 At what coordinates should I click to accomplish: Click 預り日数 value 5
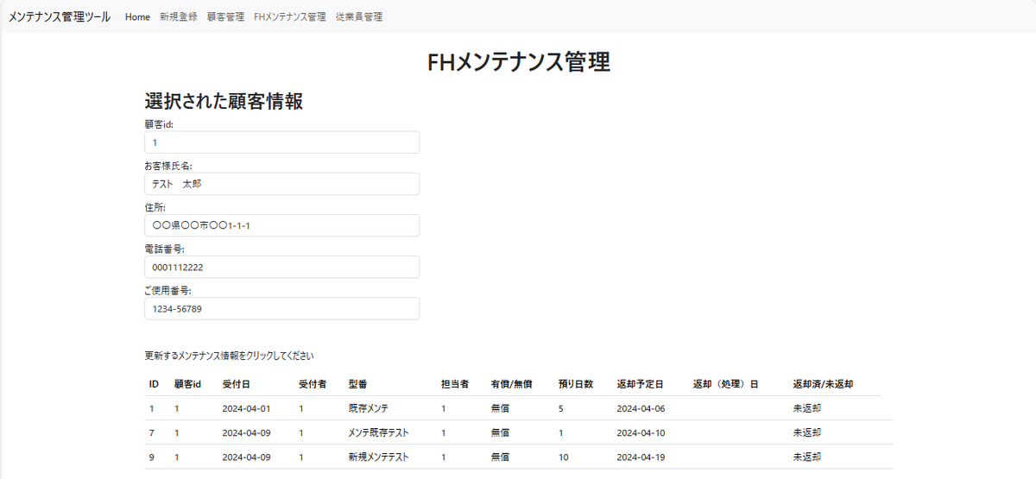pos(561,408)
